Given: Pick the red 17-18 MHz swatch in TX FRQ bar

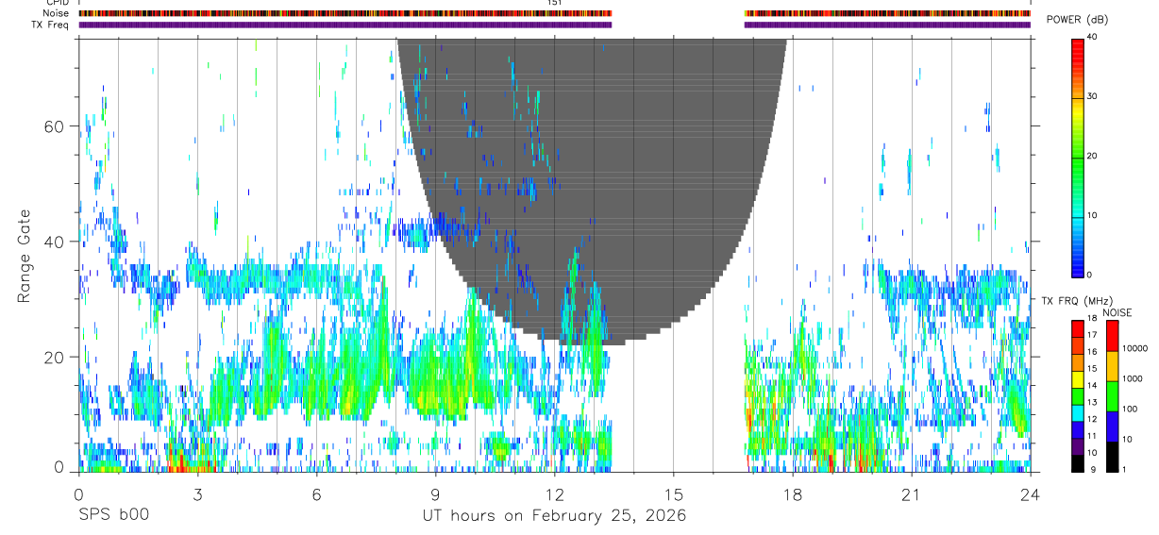Looking at the screenshot, I should point(1078,329).
